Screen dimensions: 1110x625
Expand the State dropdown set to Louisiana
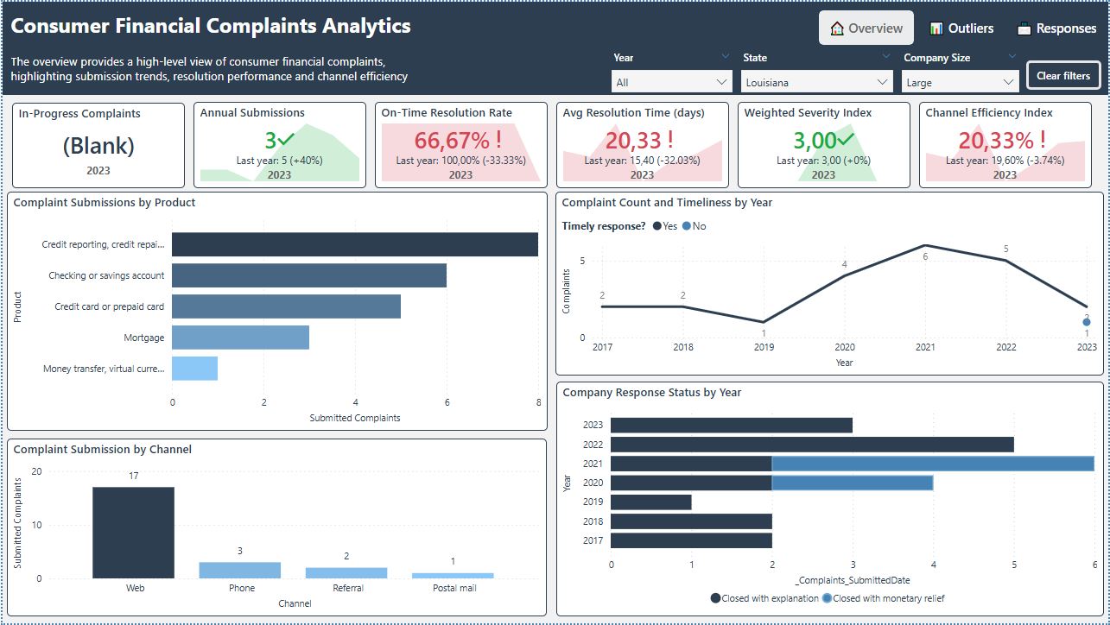816,83
